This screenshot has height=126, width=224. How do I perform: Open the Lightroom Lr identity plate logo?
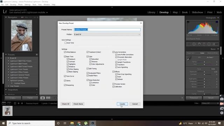click(x=5, y=12)
